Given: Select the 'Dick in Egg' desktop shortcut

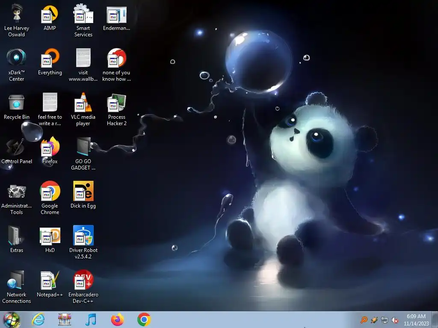Looking at the screenshot, I should [83, 195].
